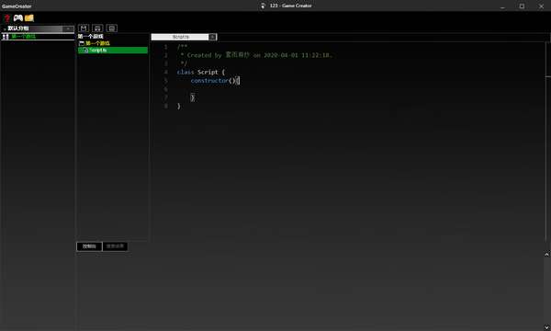Close the Script.ts editor tab
The image size is (551, 331).
pos(213,37)
